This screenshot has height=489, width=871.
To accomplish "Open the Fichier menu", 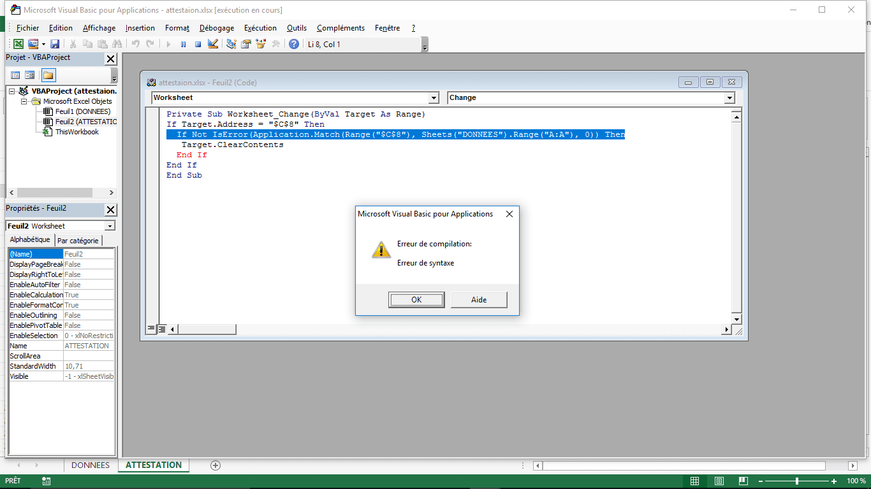I will click(x=27, y=28).
